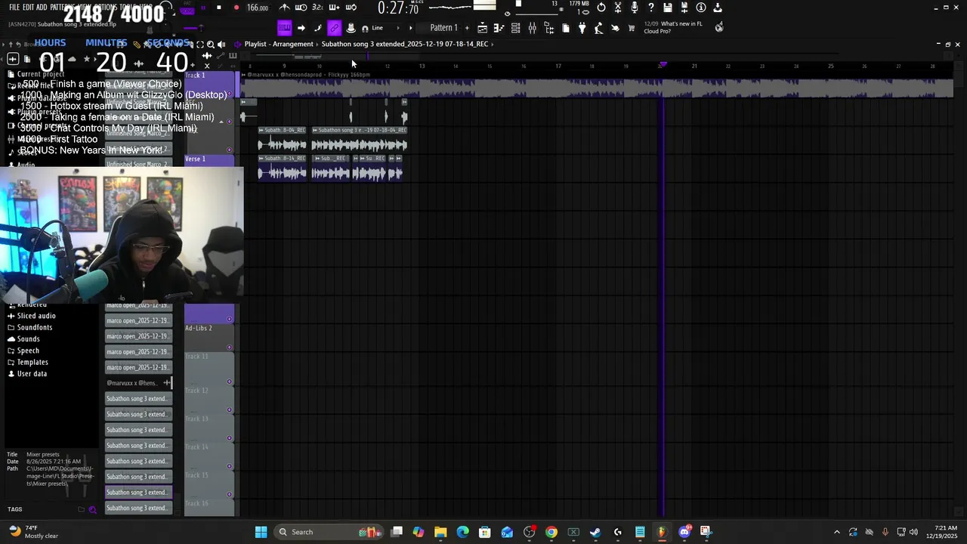Open the shopping cart content library icon
Viewport: 967px width, 544px height.
[x=632, y=28]
